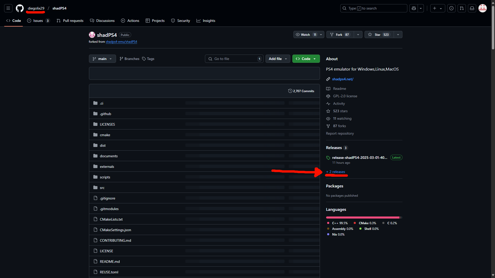Screen dimensions: 495x278
Task: Open the Security tab
Action: [180, 21]
